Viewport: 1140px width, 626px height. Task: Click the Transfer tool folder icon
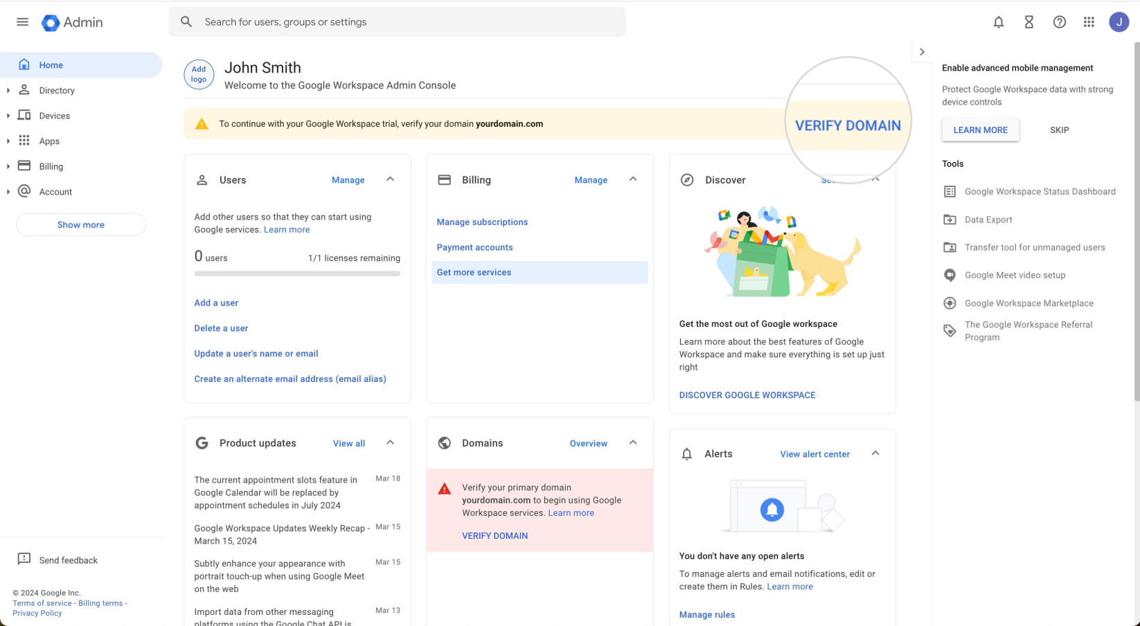point(950,247)
